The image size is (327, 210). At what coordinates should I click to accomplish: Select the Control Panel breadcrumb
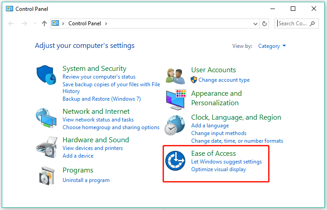[x=85, y=23]
